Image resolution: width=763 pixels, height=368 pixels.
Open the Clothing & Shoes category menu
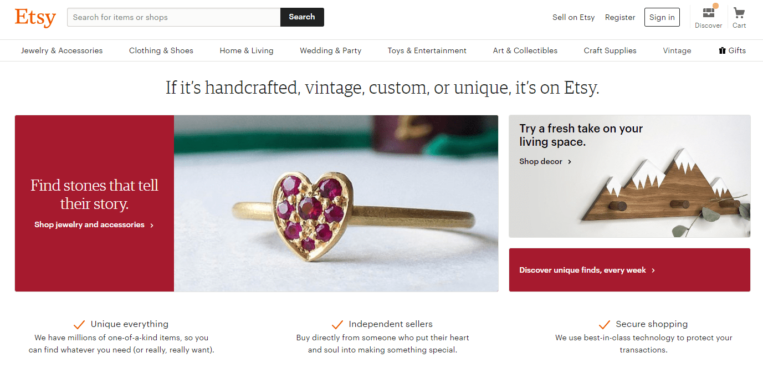pyautogui.click(x=161, y=50)
